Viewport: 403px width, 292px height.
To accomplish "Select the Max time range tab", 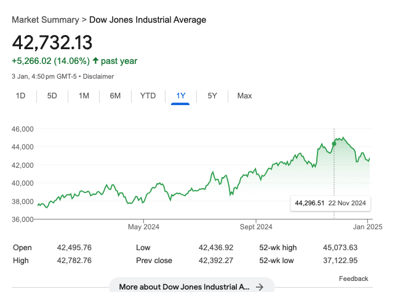I will click(244, 96).
